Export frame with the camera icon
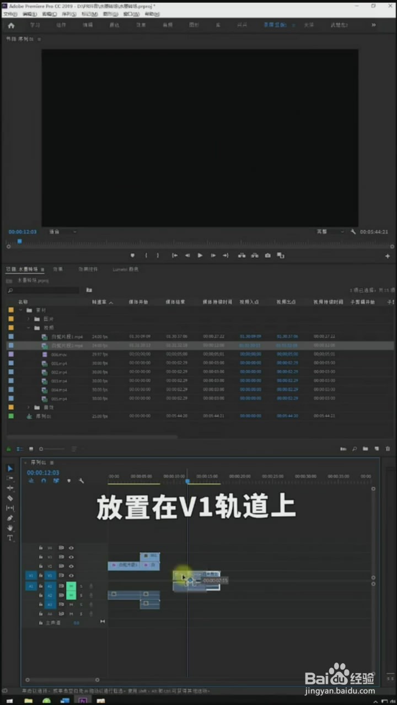The image size is (397, 705). point(267,256)
